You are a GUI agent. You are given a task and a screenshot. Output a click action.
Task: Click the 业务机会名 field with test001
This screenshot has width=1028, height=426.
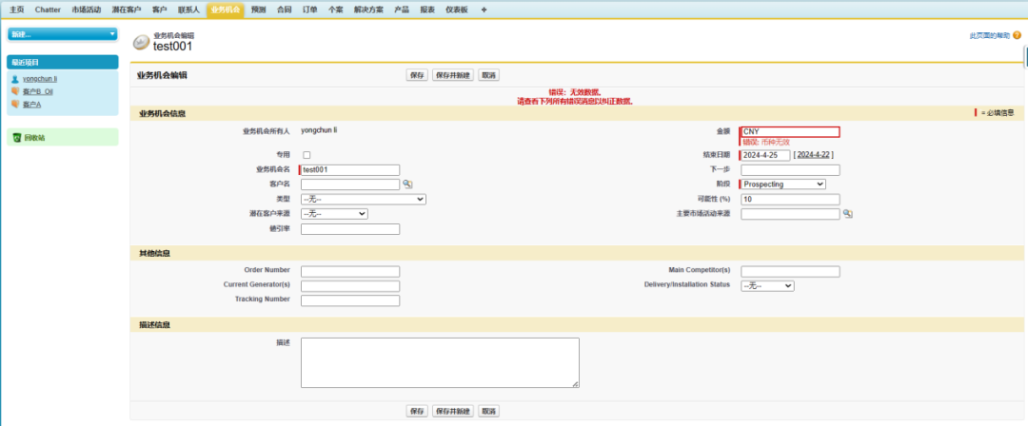(x=350, y=170)
